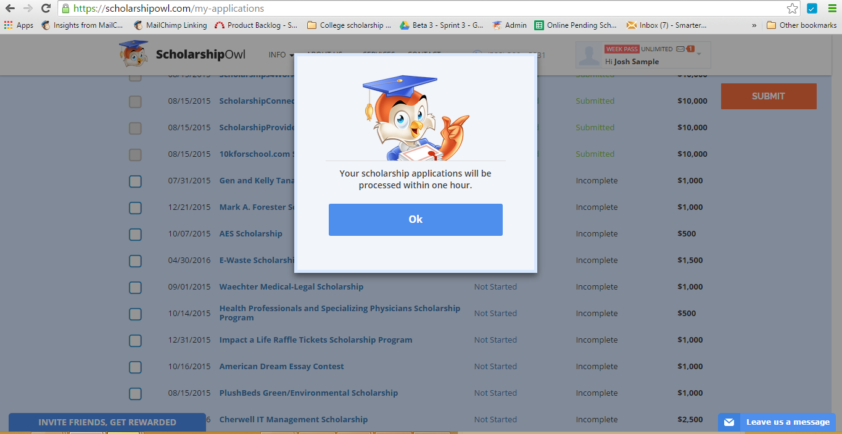Click the bookmark star in the address bar
Screen dimensions: 842x434
[791, 9]
